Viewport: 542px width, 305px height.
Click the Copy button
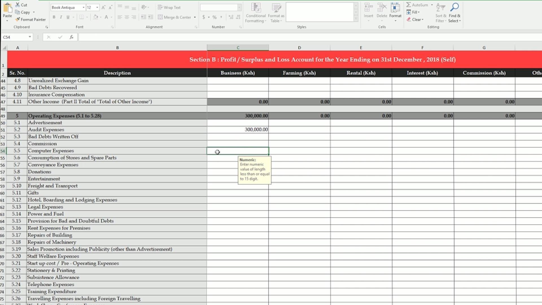(x=23, y=12)
